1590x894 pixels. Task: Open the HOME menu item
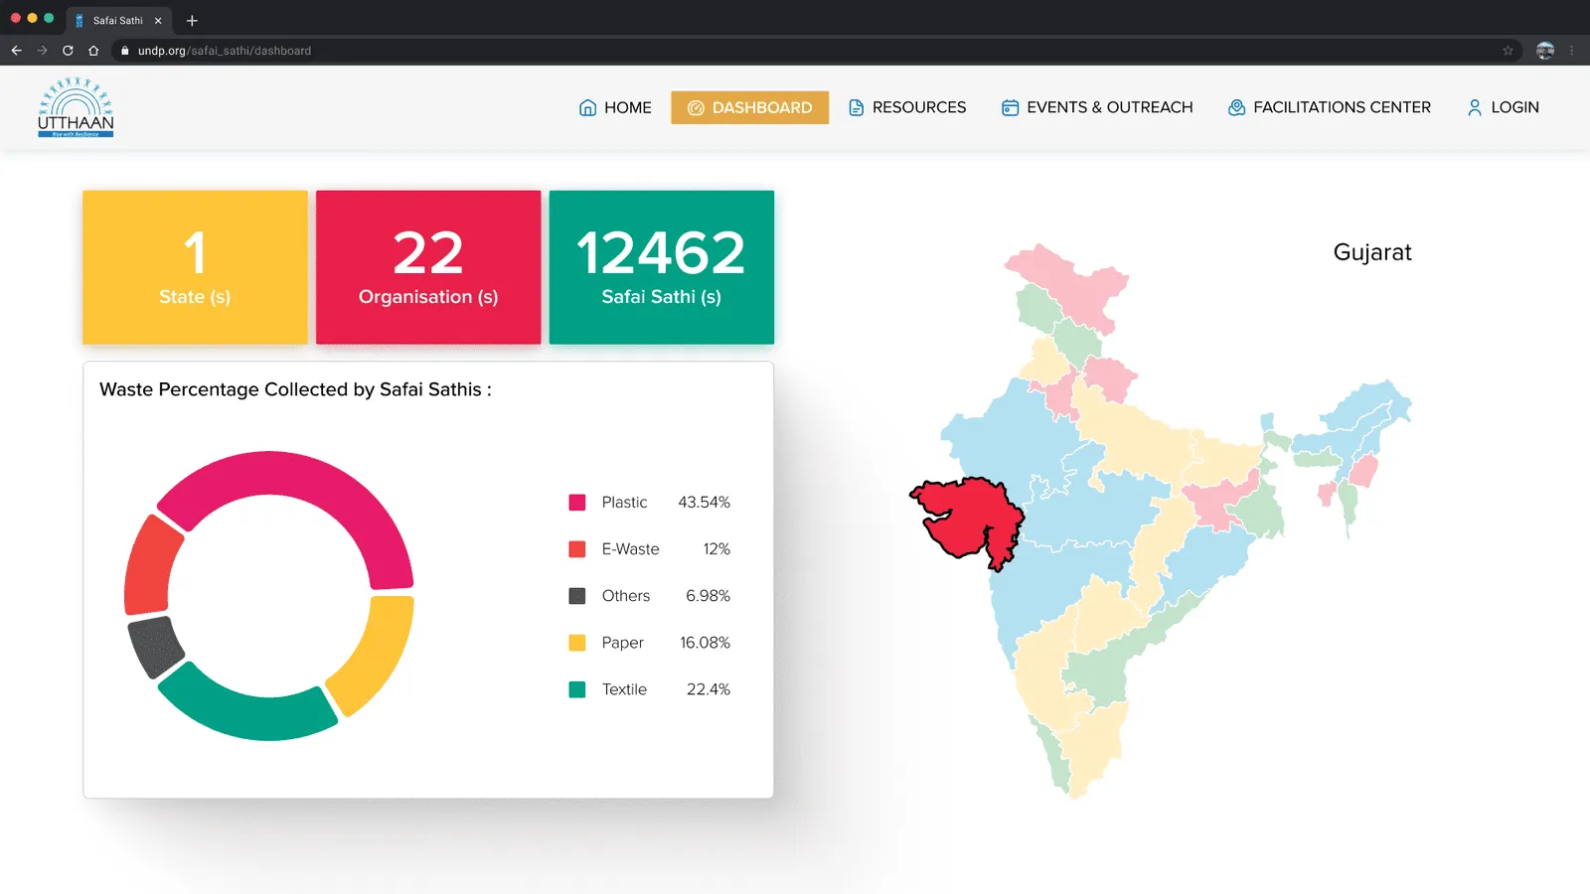coord(615,107)
